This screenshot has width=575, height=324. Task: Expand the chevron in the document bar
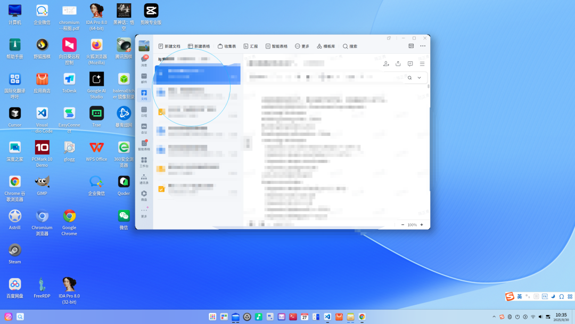click(x=419, y=78)
